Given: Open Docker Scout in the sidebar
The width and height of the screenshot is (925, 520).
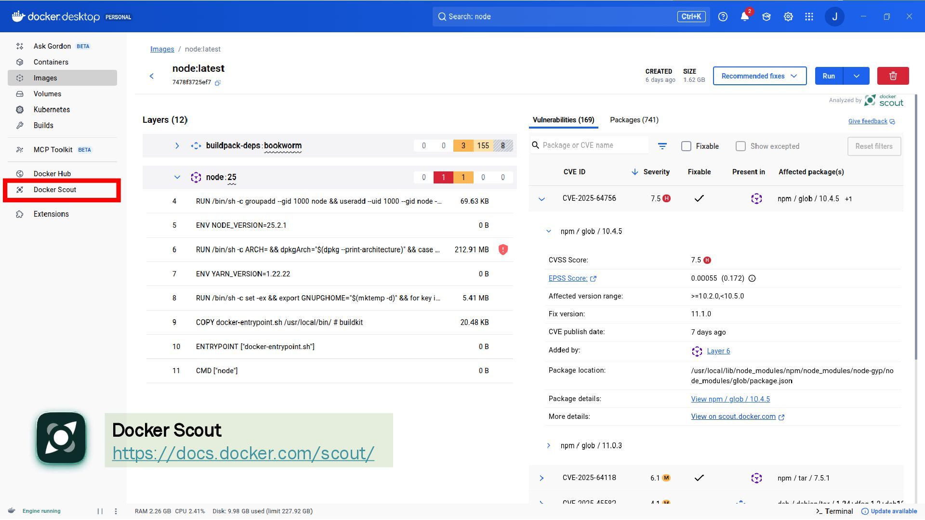Looking at the screenshot, I should [x=55, y=190].
